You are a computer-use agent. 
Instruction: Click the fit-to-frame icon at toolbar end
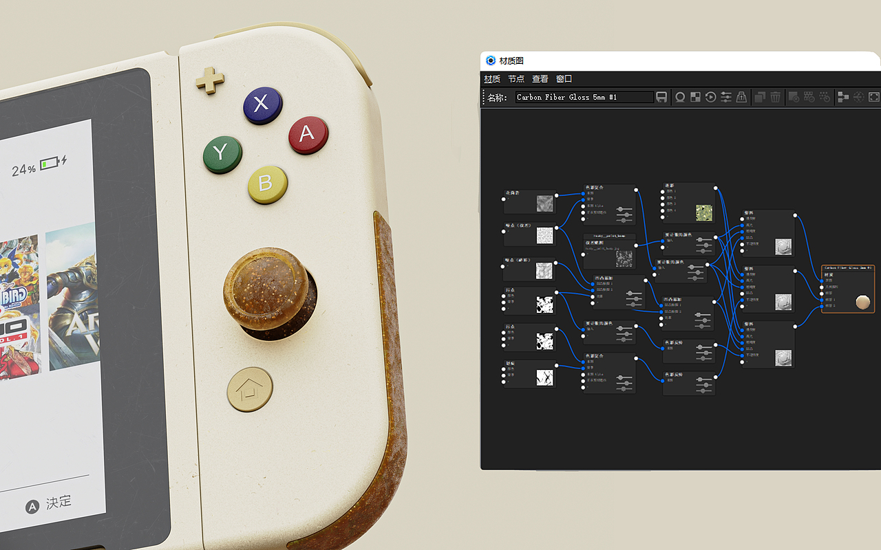tap(874, 98)
